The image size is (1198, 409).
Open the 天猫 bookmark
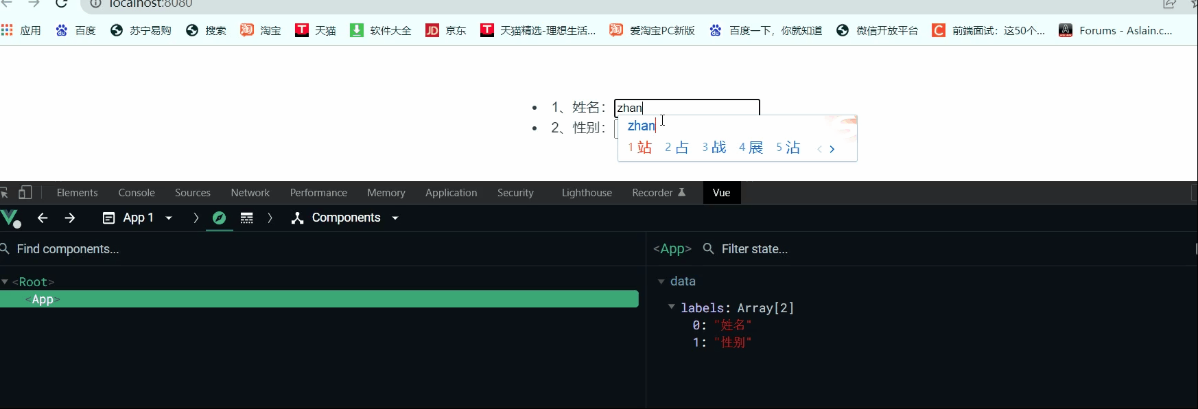pos(316,30)
